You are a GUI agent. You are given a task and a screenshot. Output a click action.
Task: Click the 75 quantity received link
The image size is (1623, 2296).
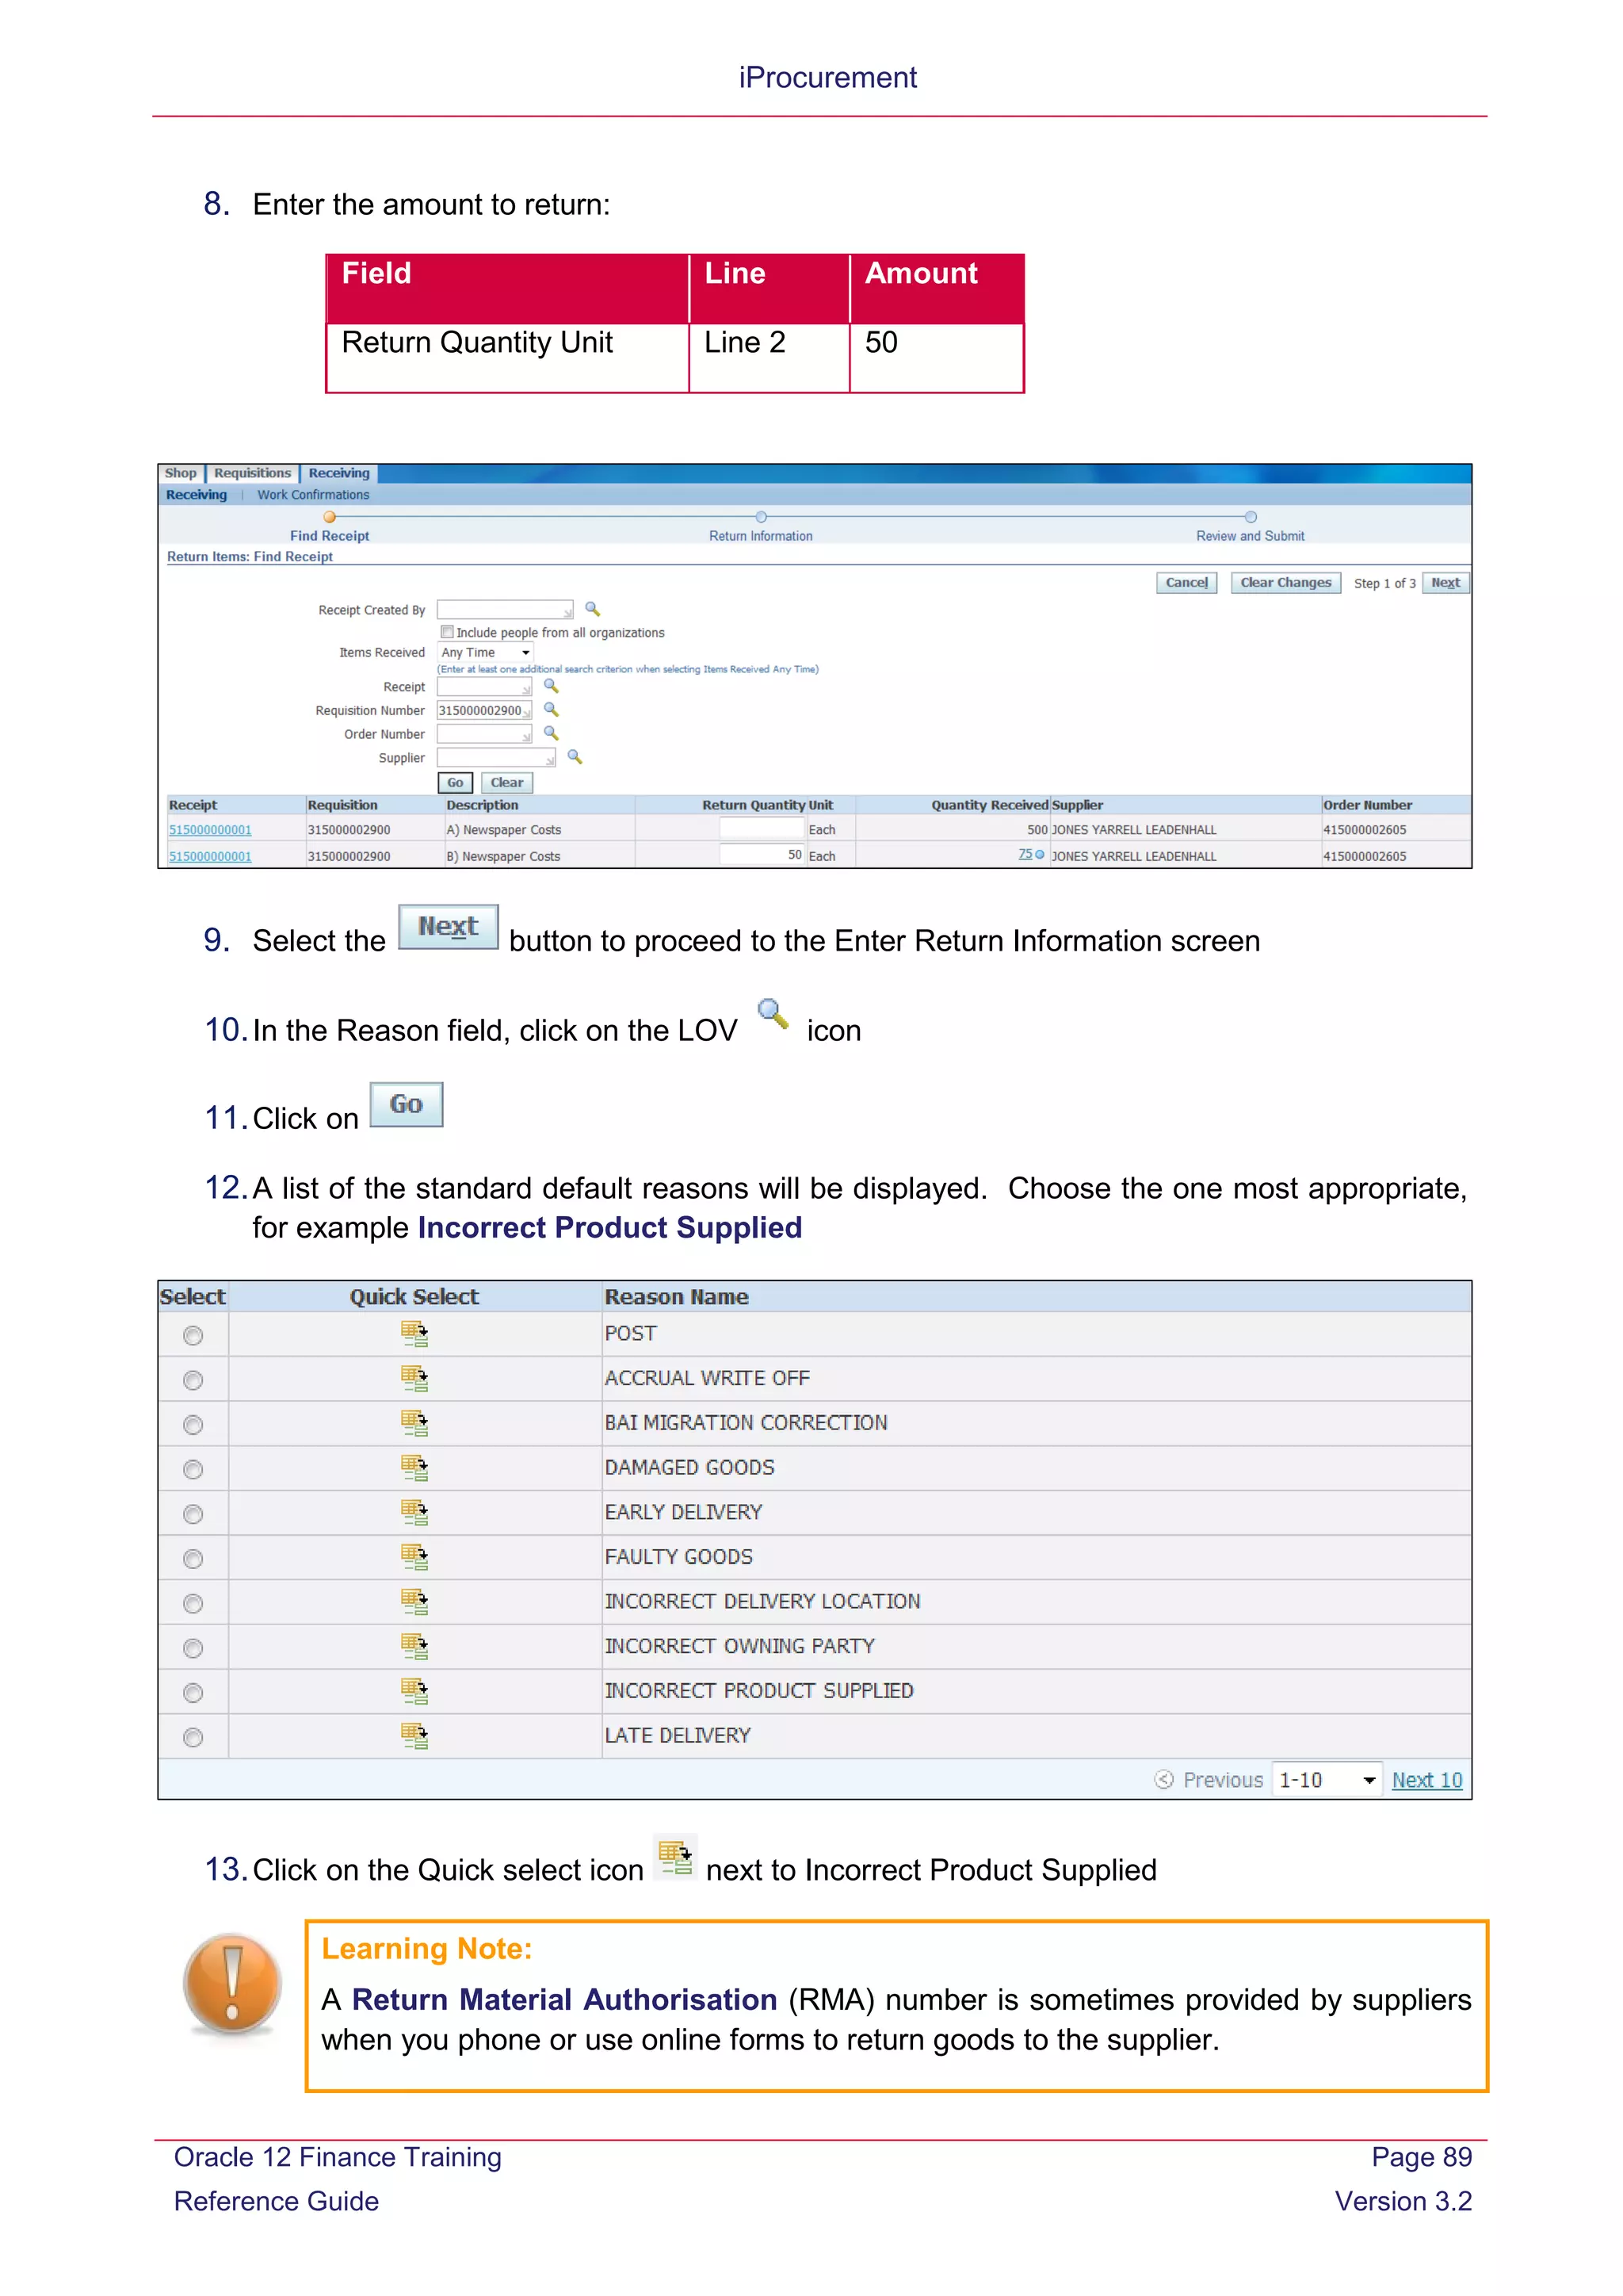1025,854
